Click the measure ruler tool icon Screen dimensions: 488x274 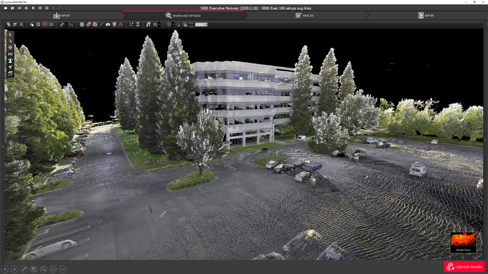(62, 25)
